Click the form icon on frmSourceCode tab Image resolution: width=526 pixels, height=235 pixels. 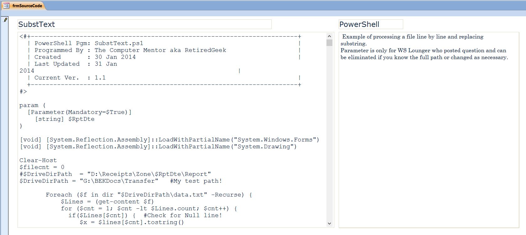[6, 6]
